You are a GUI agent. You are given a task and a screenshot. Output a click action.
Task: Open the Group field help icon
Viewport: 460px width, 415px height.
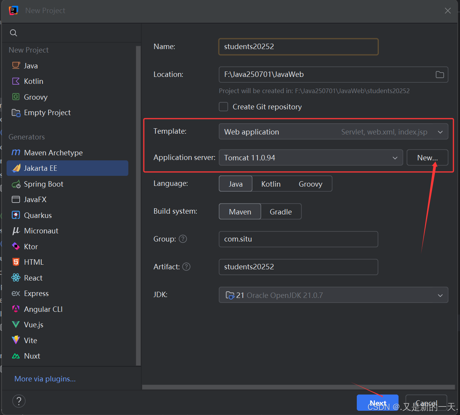click(183, 239)
